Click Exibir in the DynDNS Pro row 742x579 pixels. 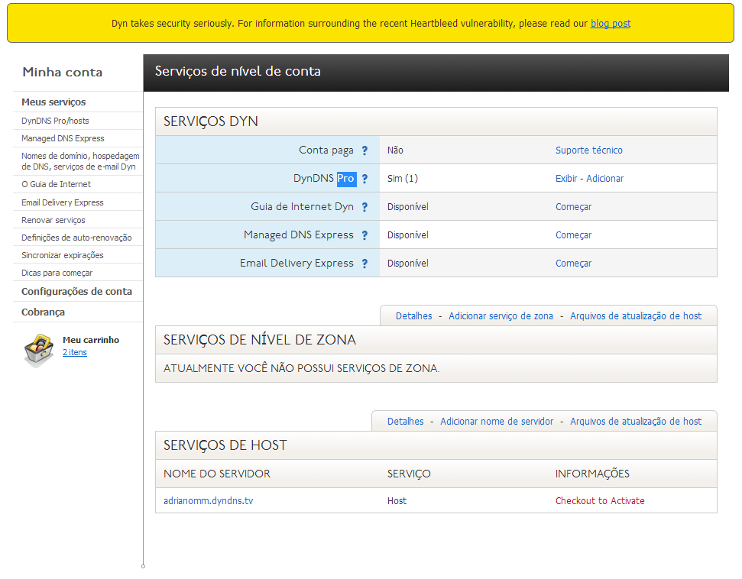pos(566,179)
